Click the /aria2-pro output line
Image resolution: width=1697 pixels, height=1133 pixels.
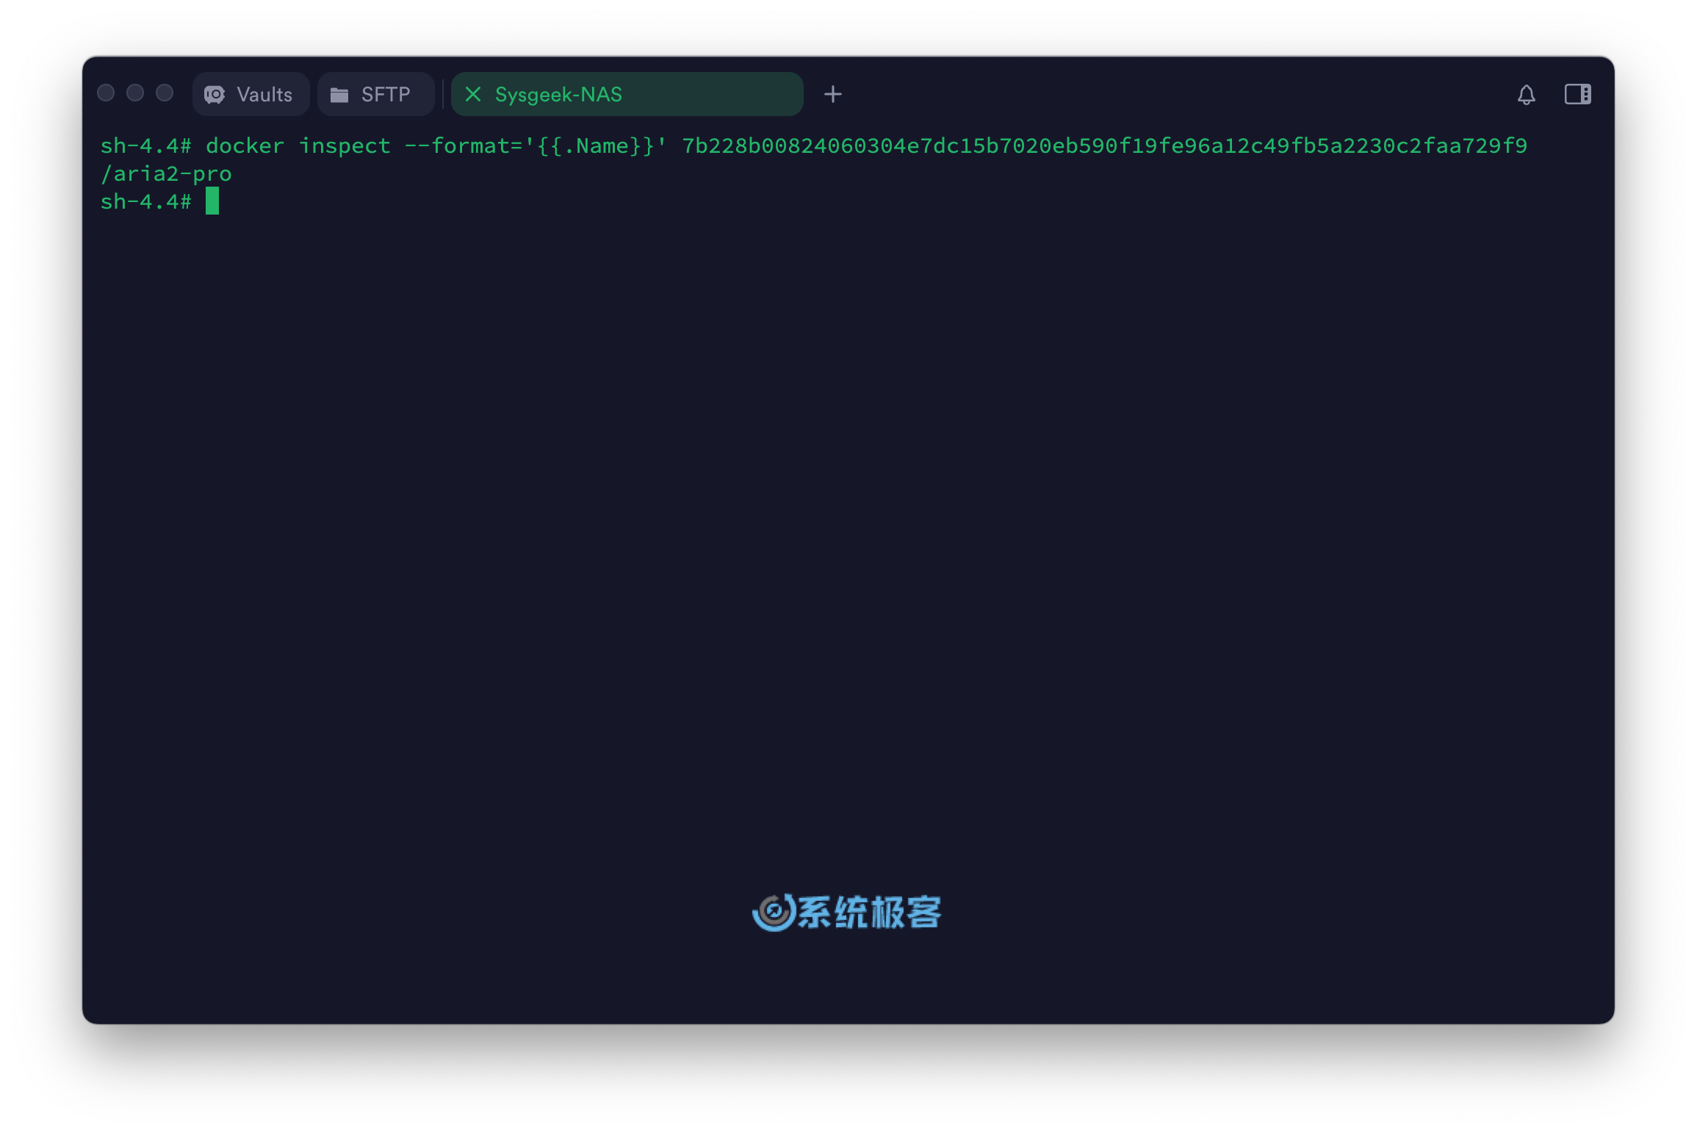[166, 174]
